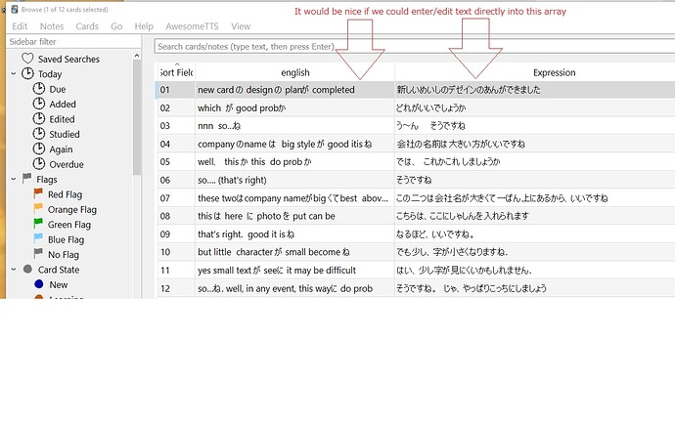The width and height of the screenshot is (675, 424).
Task: Select the Due filter label
Action: point(58,89)
